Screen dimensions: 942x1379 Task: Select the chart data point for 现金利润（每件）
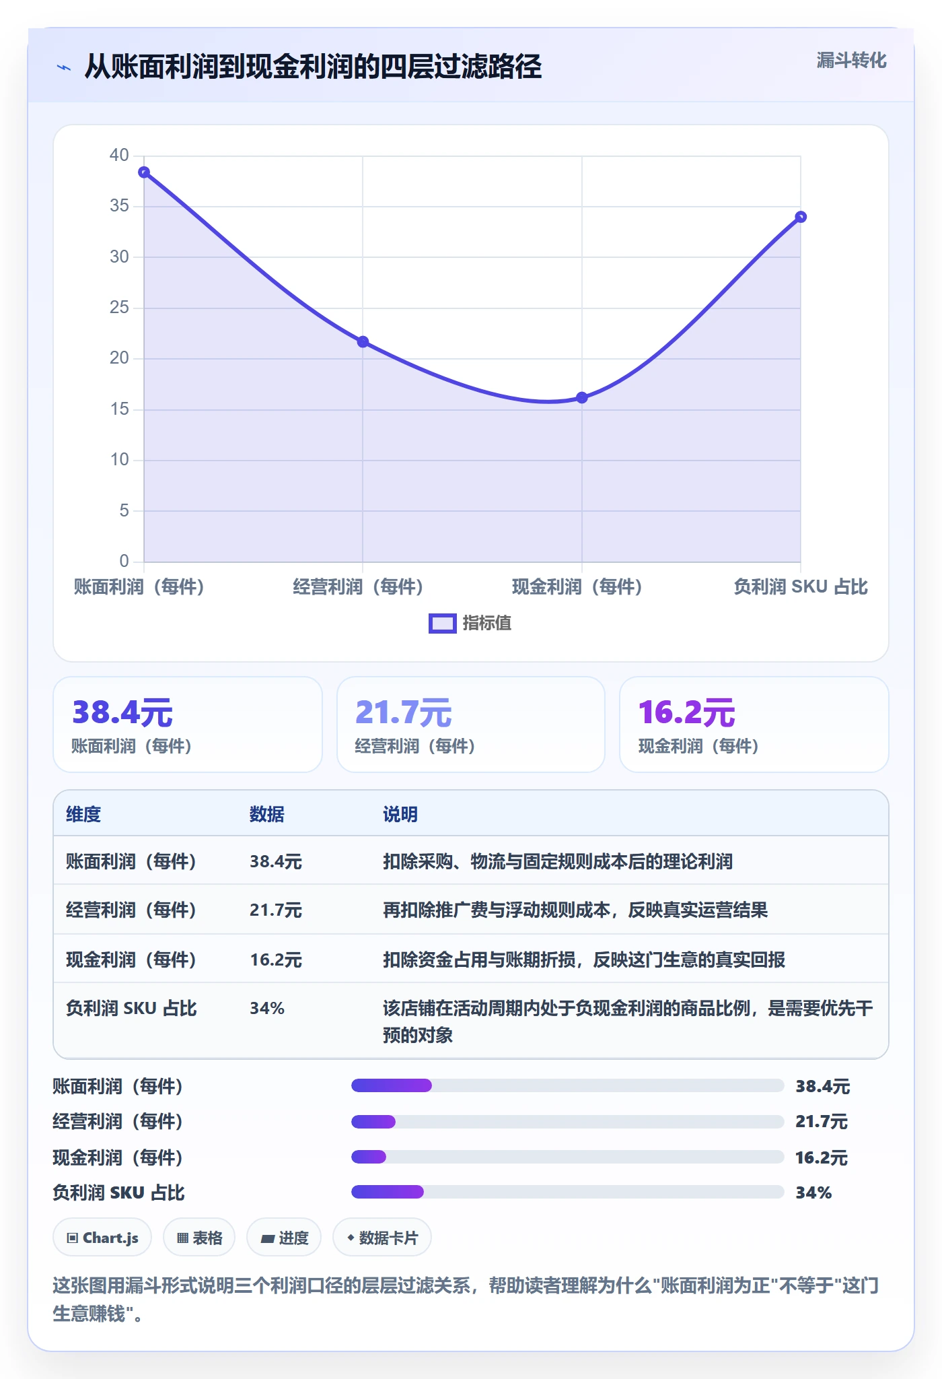[x=582, y=398]
